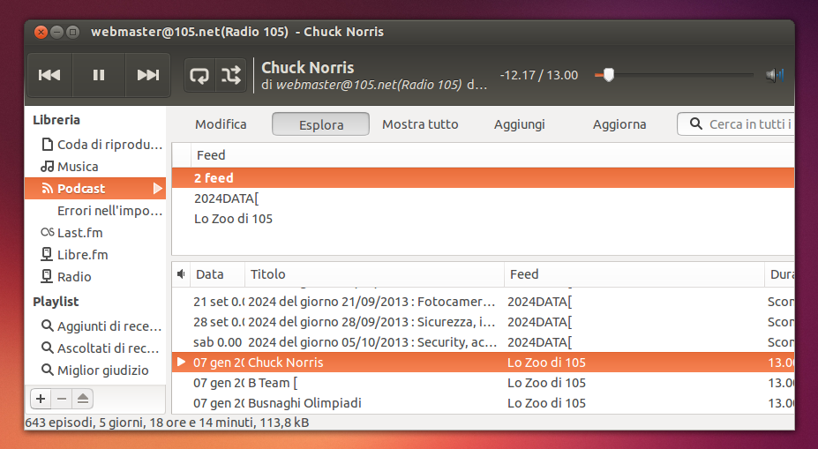The image size is (818, 449).
Task: Select the B Team [ episode
Action: (x=483, y=383)
